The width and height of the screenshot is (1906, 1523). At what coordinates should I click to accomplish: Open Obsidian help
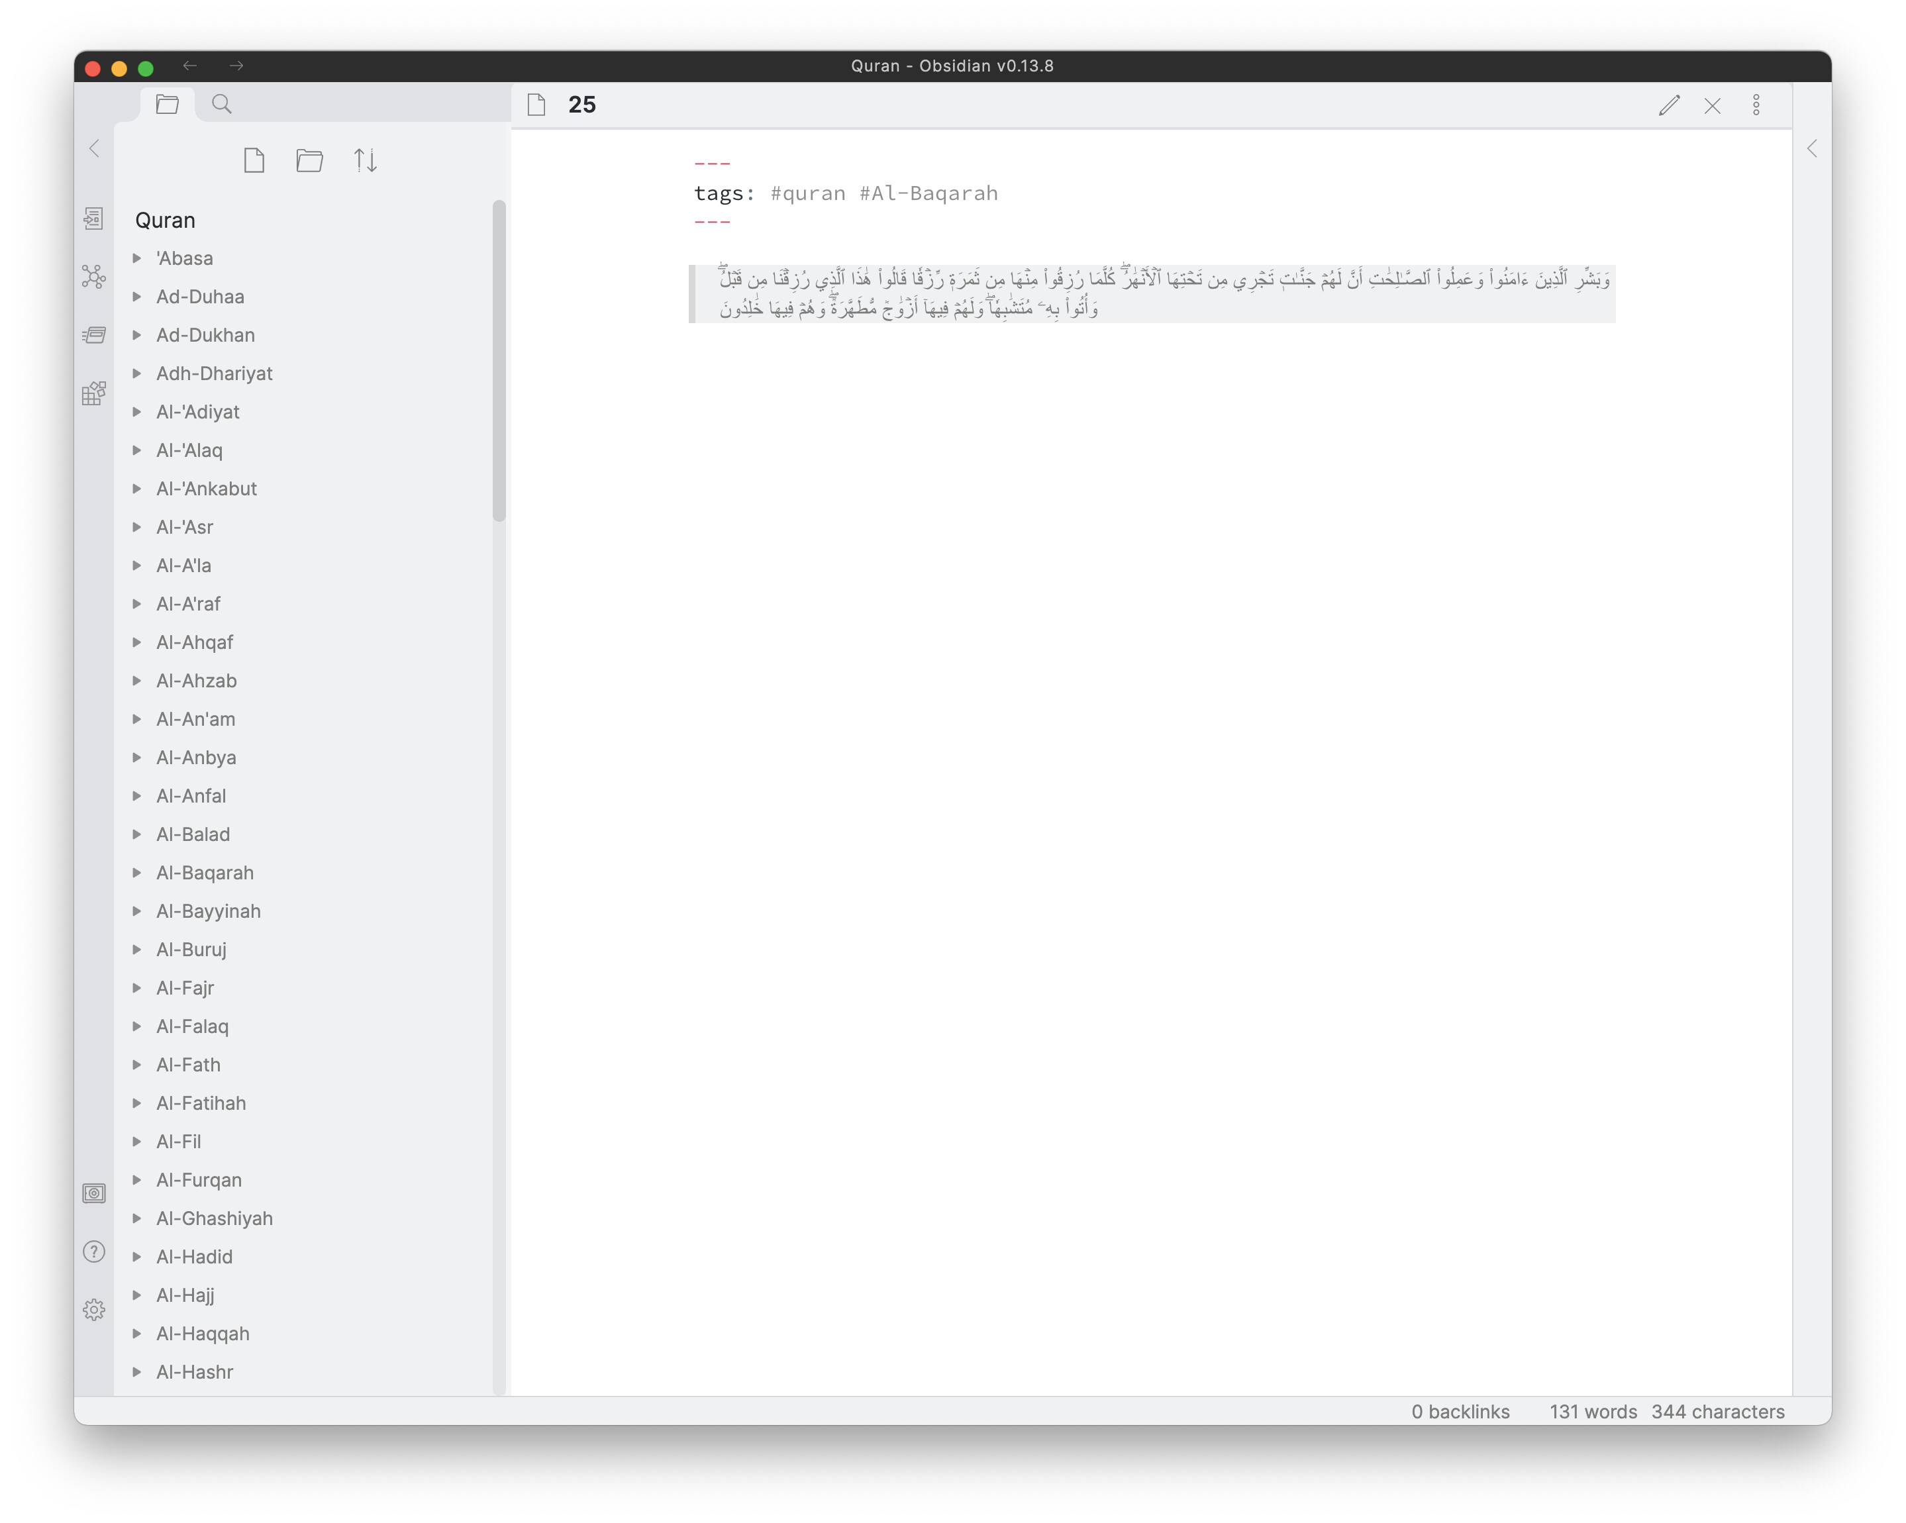(93, 1252)
